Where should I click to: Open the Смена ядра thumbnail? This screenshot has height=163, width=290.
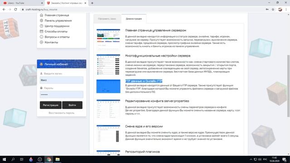[108, 134]
